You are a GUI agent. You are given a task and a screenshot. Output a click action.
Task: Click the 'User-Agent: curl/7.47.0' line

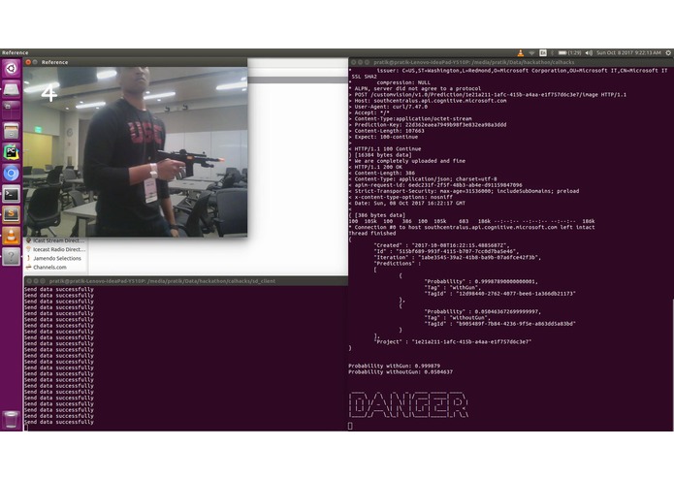(x=388, y=107)
